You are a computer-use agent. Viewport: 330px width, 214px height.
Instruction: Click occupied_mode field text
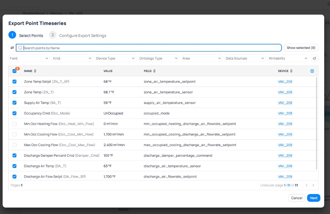(x=157, y=113)
